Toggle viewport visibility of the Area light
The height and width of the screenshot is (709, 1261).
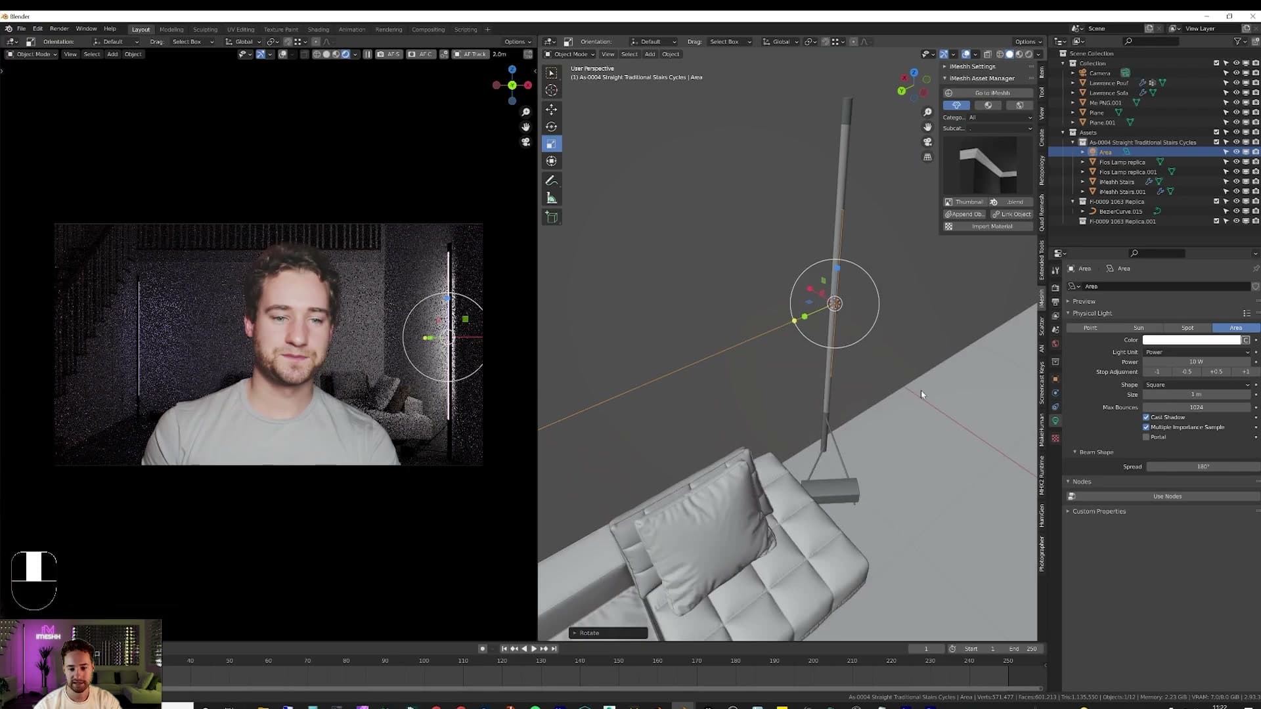[1236, 152]
